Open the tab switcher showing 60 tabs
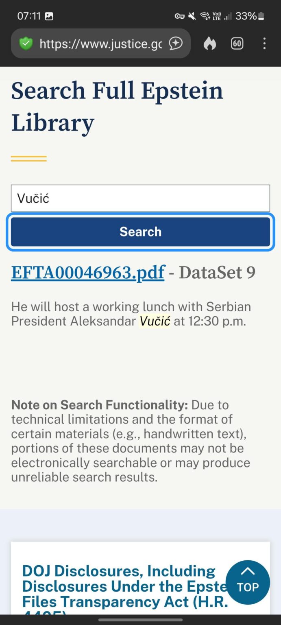Image resolution: width=281 pixels, height=625 pixels. [237, 44]
